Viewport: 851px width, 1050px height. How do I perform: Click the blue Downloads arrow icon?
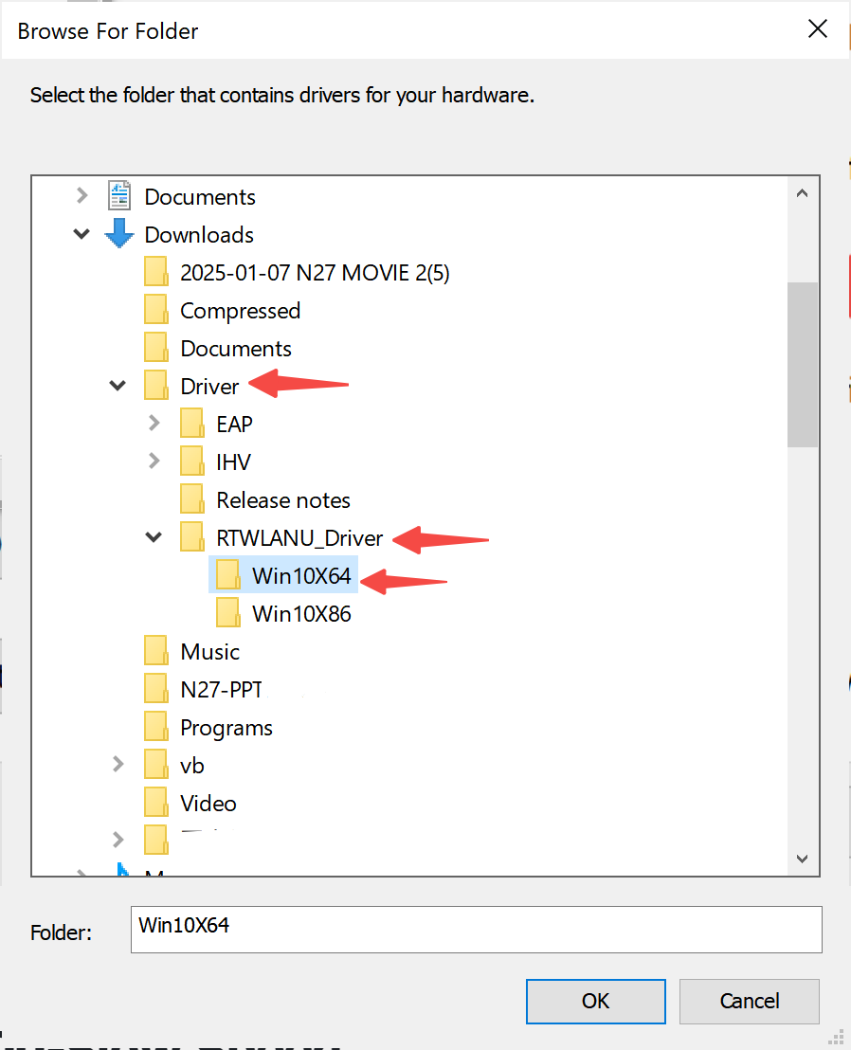[119, 234]
